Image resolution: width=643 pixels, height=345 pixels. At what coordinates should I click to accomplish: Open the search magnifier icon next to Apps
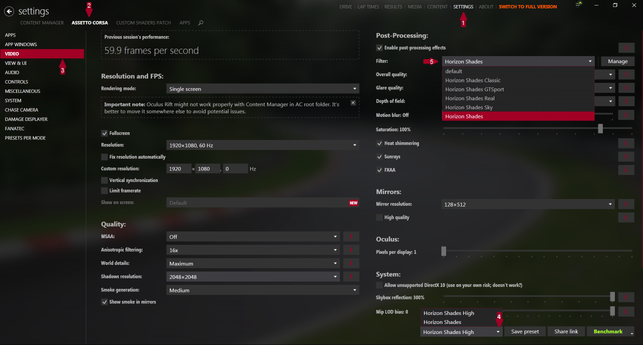coord(201,23)
